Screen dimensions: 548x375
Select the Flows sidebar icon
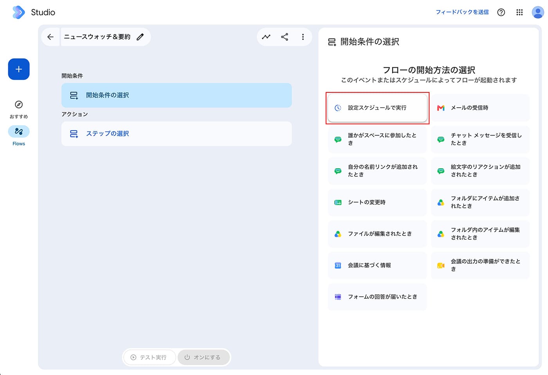19,132
